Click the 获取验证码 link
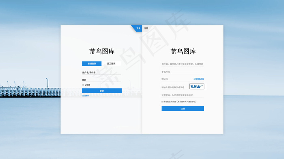This screenshot has height=159, width=284. point(199,79)
